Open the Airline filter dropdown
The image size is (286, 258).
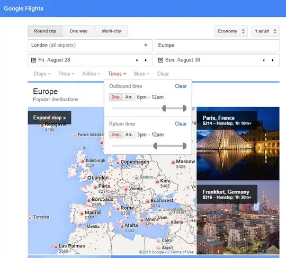point(91,74)
